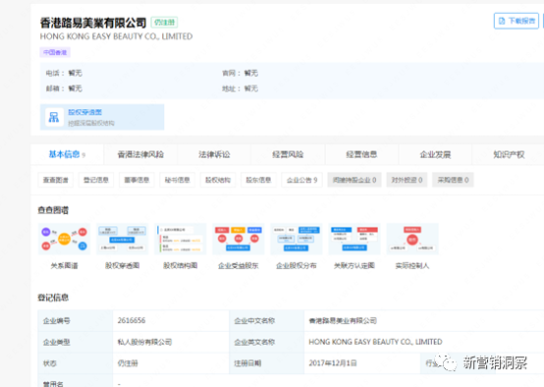Image resolution: width=544 pixels, height=387 pixels.
Task: Click the 实际控制人 label under the thumbnail
Action: click(x=412, y=266)
